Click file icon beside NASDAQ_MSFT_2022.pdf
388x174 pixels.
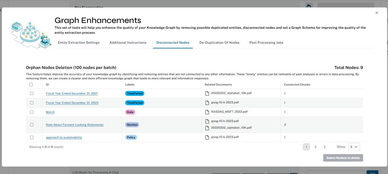coord(207,112)
